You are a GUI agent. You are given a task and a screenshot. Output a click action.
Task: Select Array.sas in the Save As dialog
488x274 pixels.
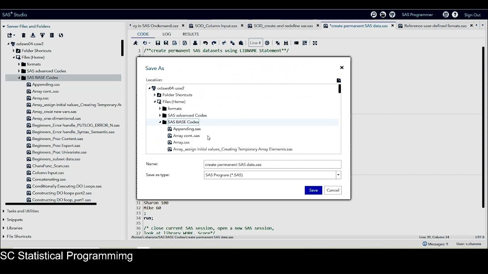181,142
